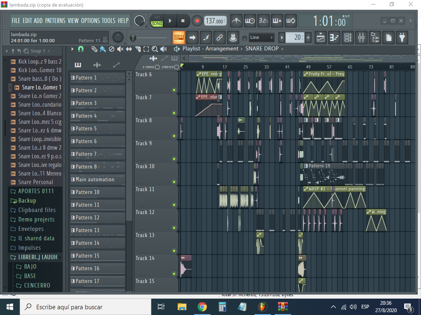The image size is (421, 315).
Task: Click the Stop button
Action: pyautogui.click(x=183, y=21)
